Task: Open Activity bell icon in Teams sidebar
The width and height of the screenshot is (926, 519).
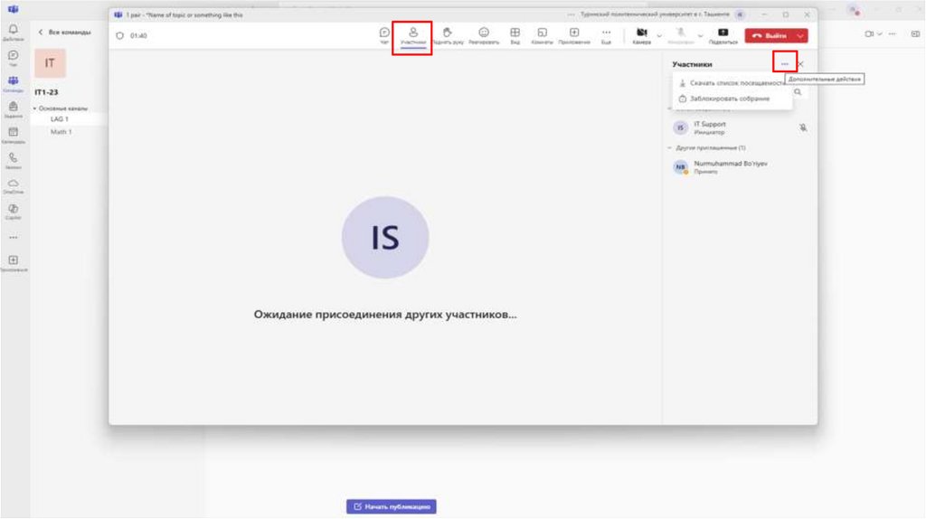Action: pos(13,32)
